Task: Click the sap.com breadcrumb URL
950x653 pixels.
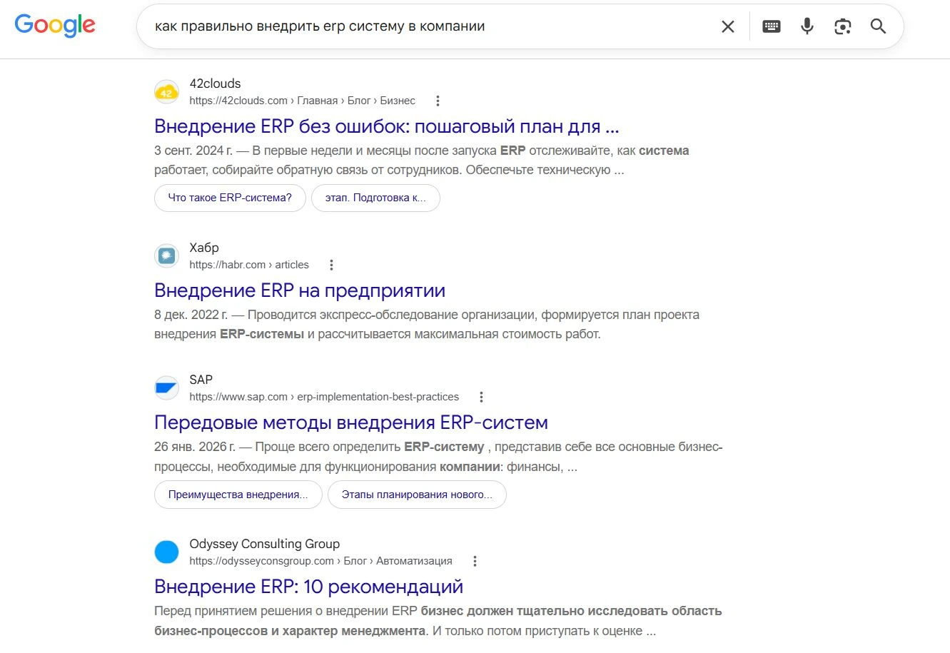Action: (x=324, y=397)
